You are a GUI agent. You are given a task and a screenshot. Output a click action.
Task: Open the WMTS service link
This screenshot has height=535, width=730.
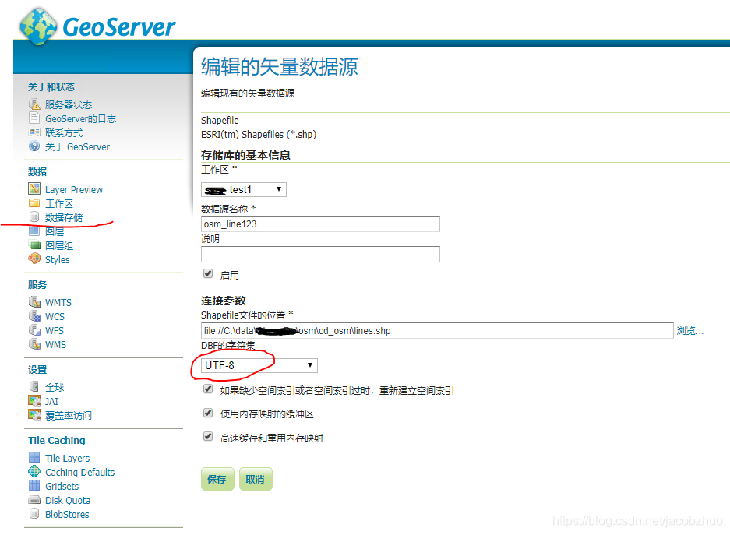point(58,302)
